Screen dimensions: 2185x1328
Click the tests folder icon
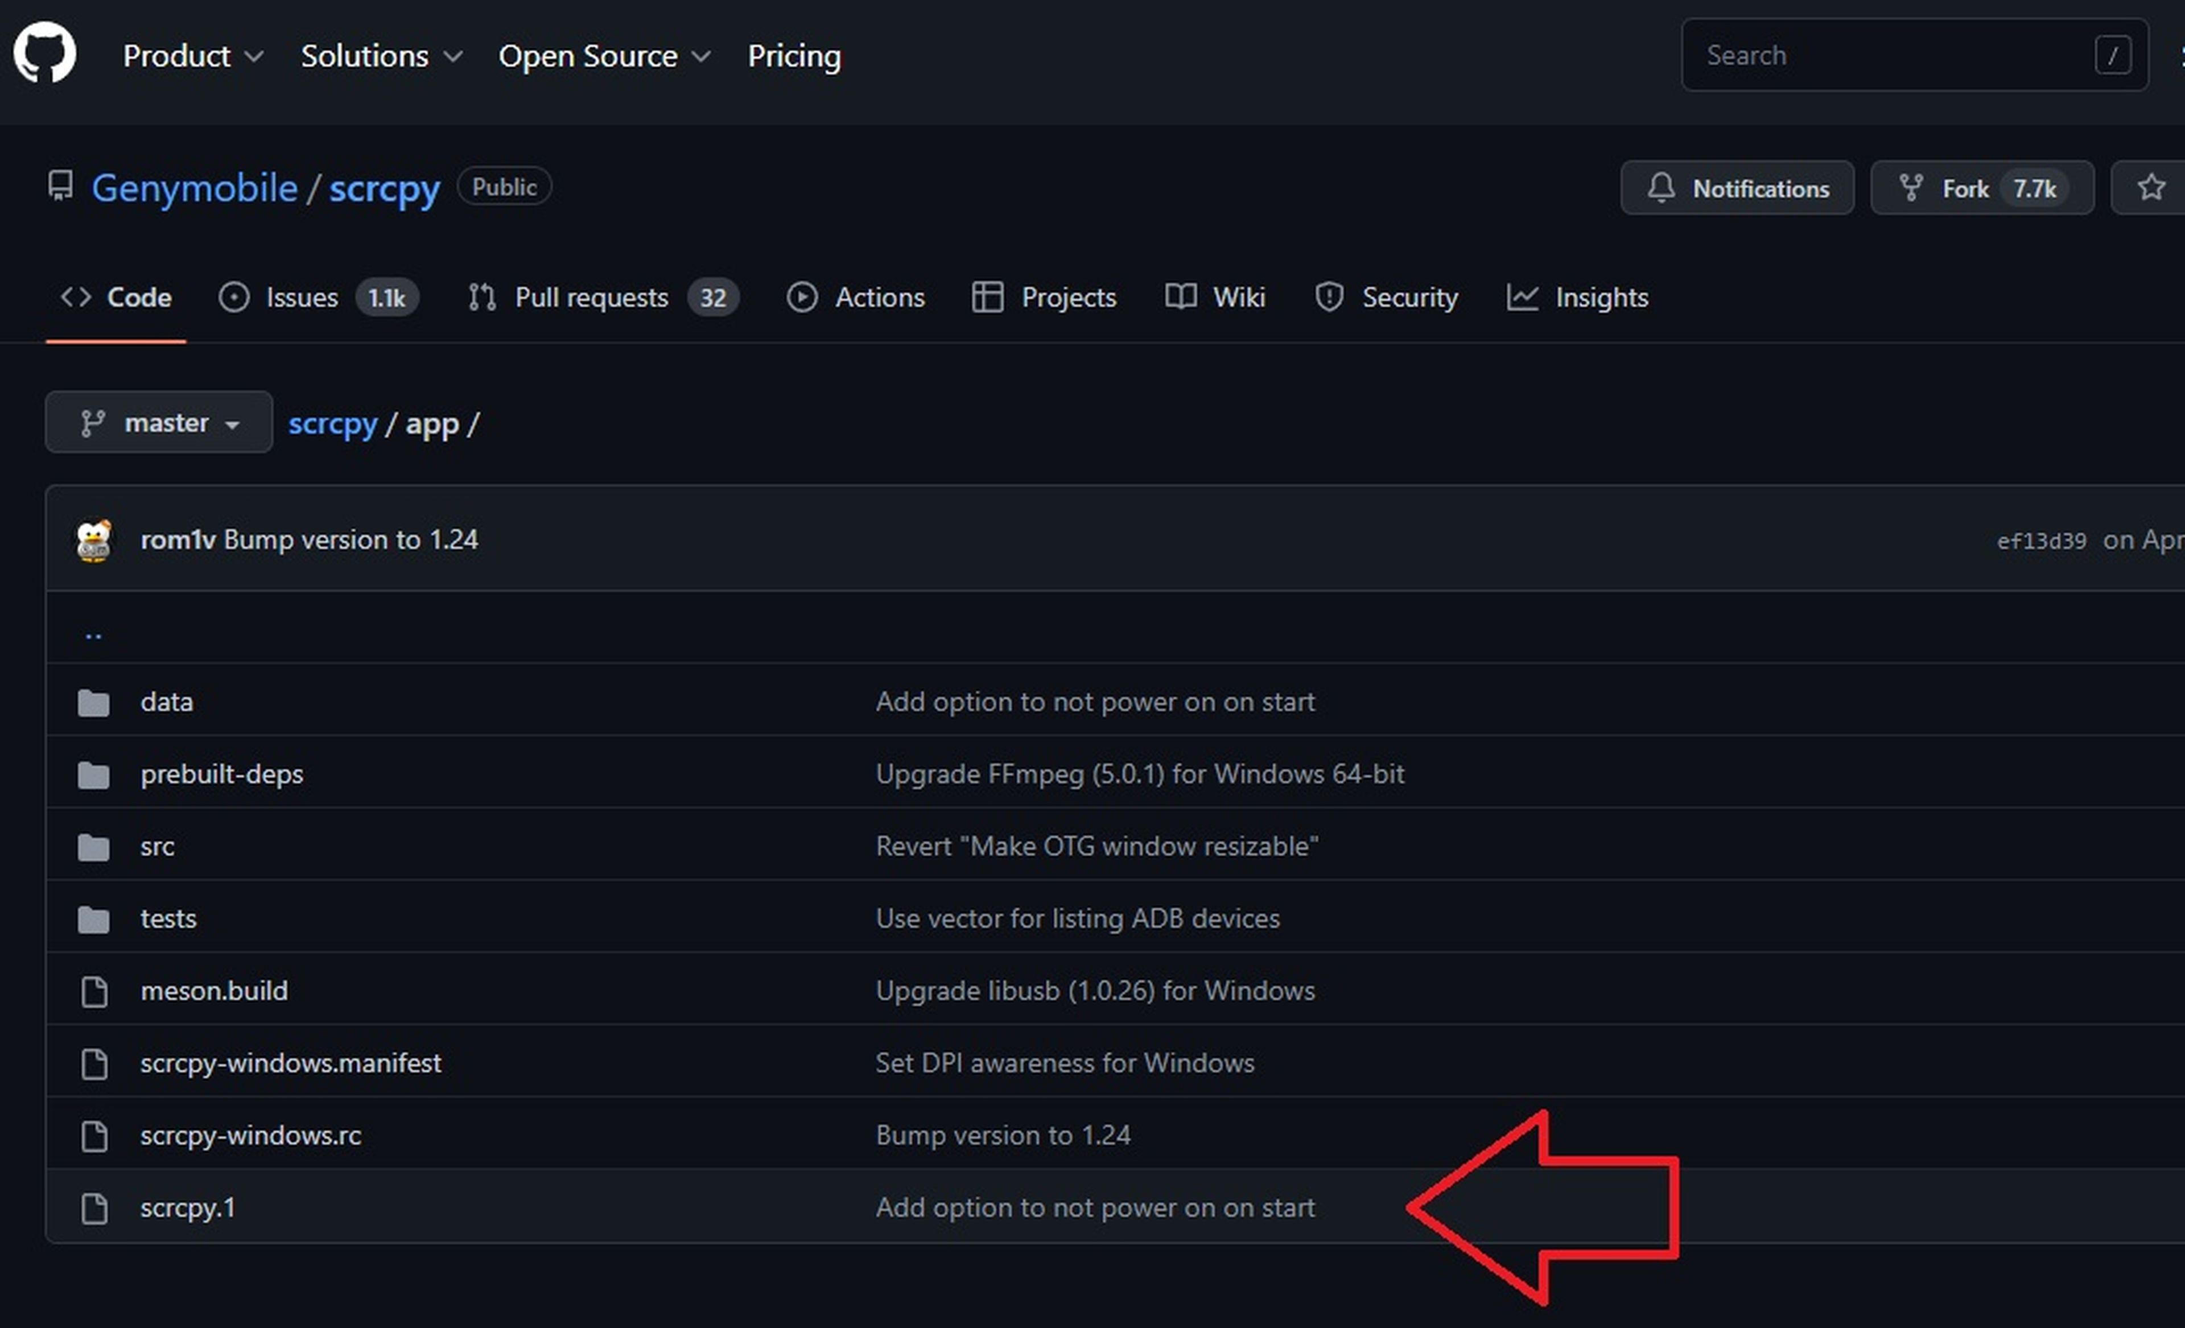pos(93,919)
